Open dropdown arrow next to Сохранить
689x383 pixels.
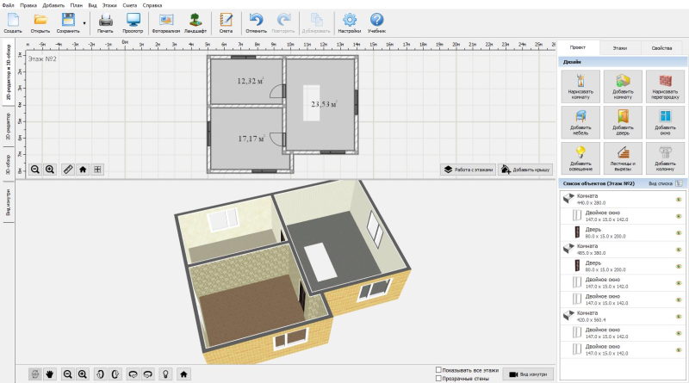pyautogui.click(x=84, y=22)
